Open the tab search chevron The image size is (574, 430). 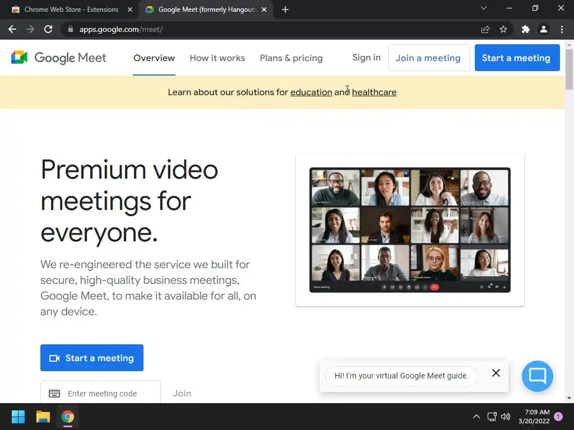coord(484,8)
